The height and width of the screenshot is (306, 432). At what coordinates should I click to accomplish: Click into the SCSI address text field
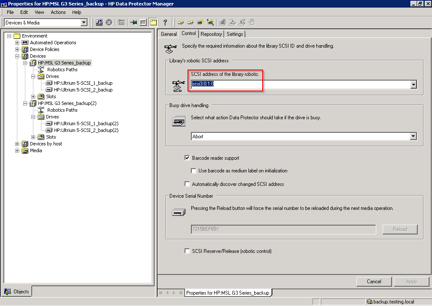pyautogui.click(x=296, y=84)
